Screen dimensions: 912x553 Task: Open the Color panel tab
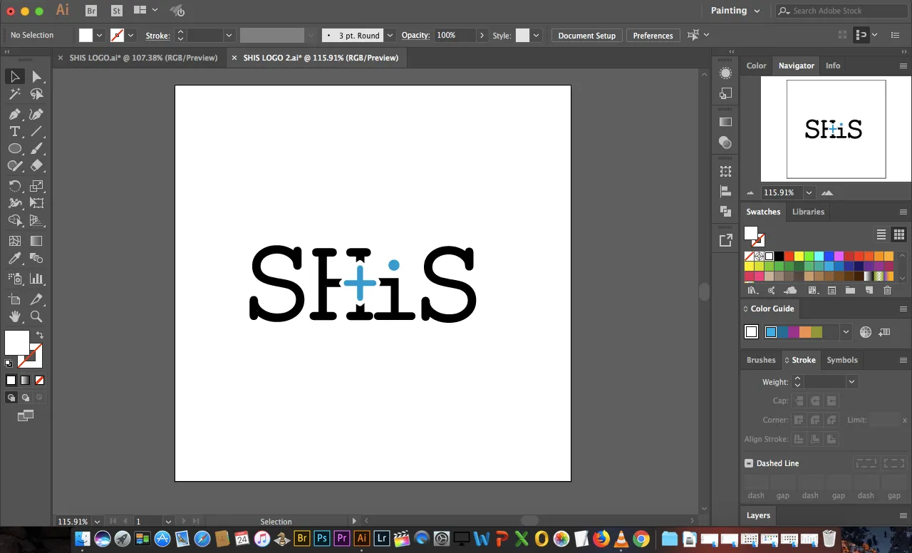pos(756,66)
